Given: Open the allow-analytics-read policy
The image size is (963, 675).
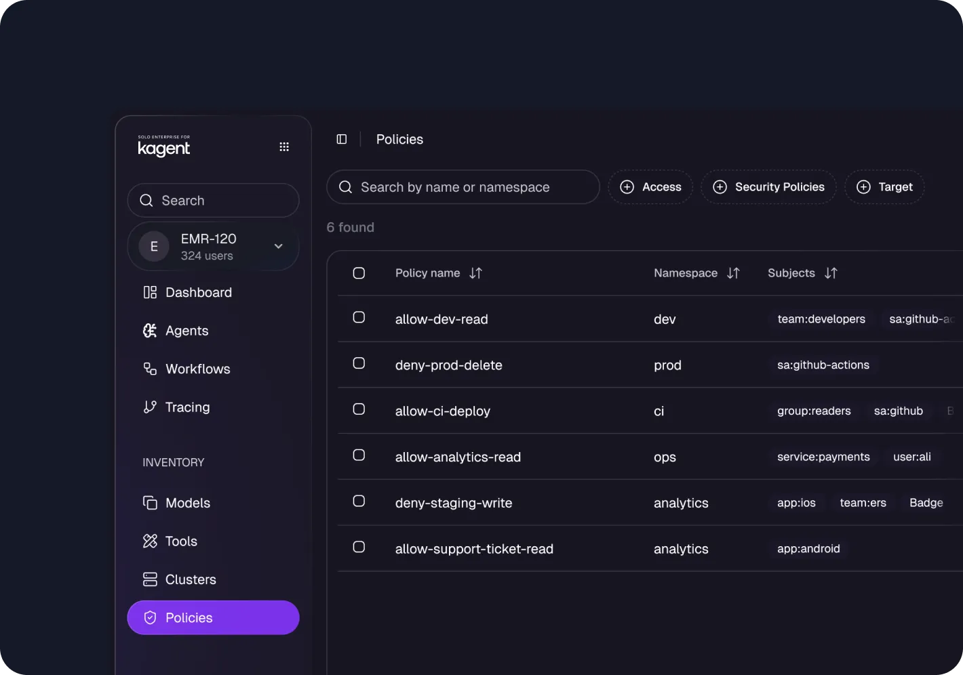Looking at the screenshot, I should point(458,457).
